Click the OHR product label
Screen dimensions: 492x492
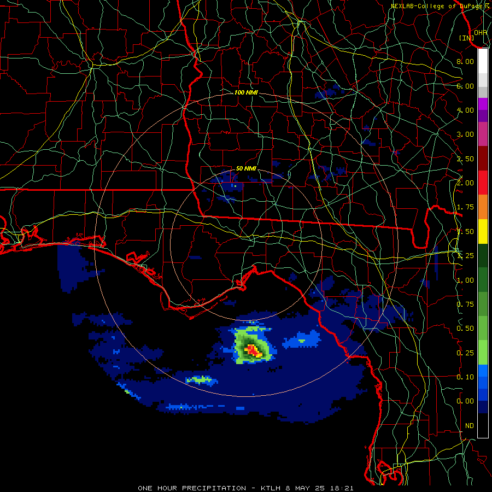tap(481, 33)
